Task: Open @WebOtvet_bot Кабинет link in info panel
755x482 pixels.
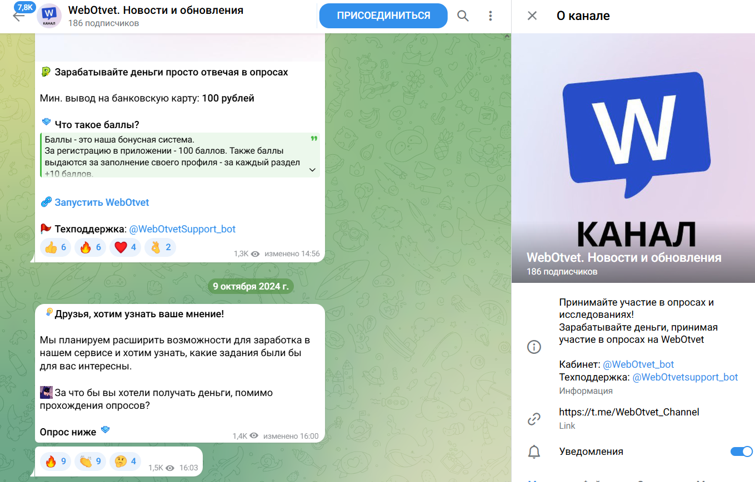Action: pyautogui.click(x=638, y=364)
